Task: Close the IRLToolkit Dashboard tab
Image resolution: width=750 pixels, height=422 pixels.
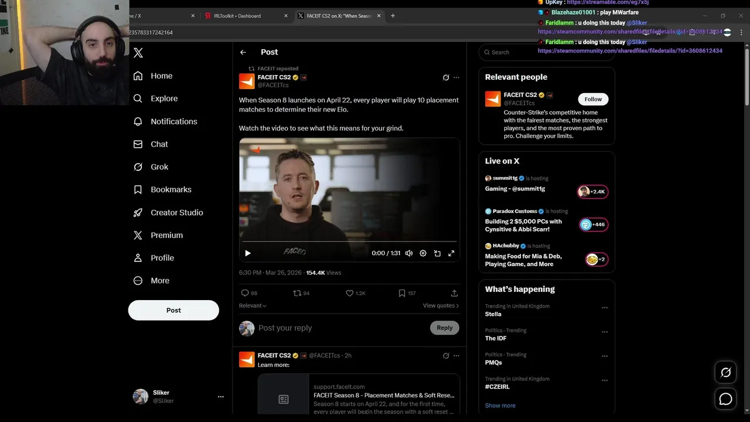Action: tap(286, 16)
